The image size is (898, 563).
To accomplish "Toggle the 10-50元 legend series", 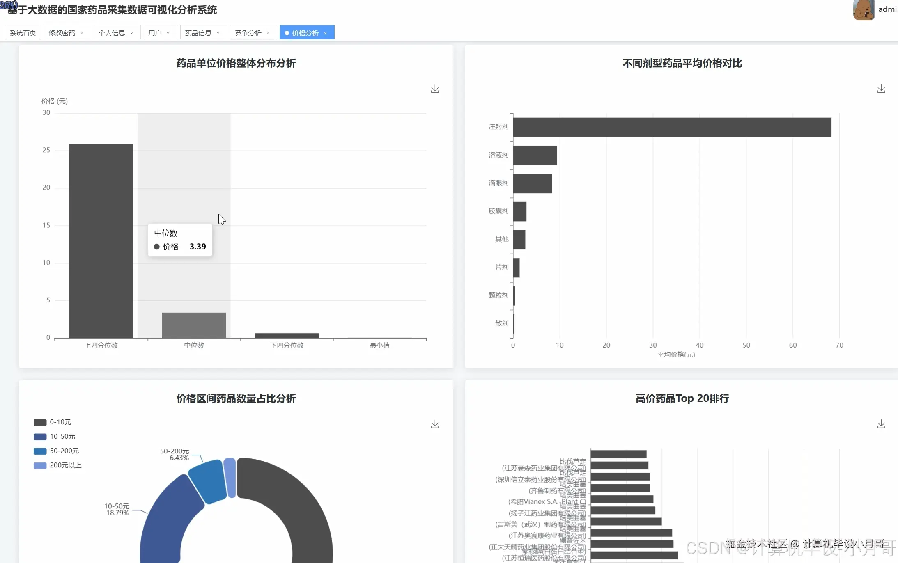I will (62, 437).
